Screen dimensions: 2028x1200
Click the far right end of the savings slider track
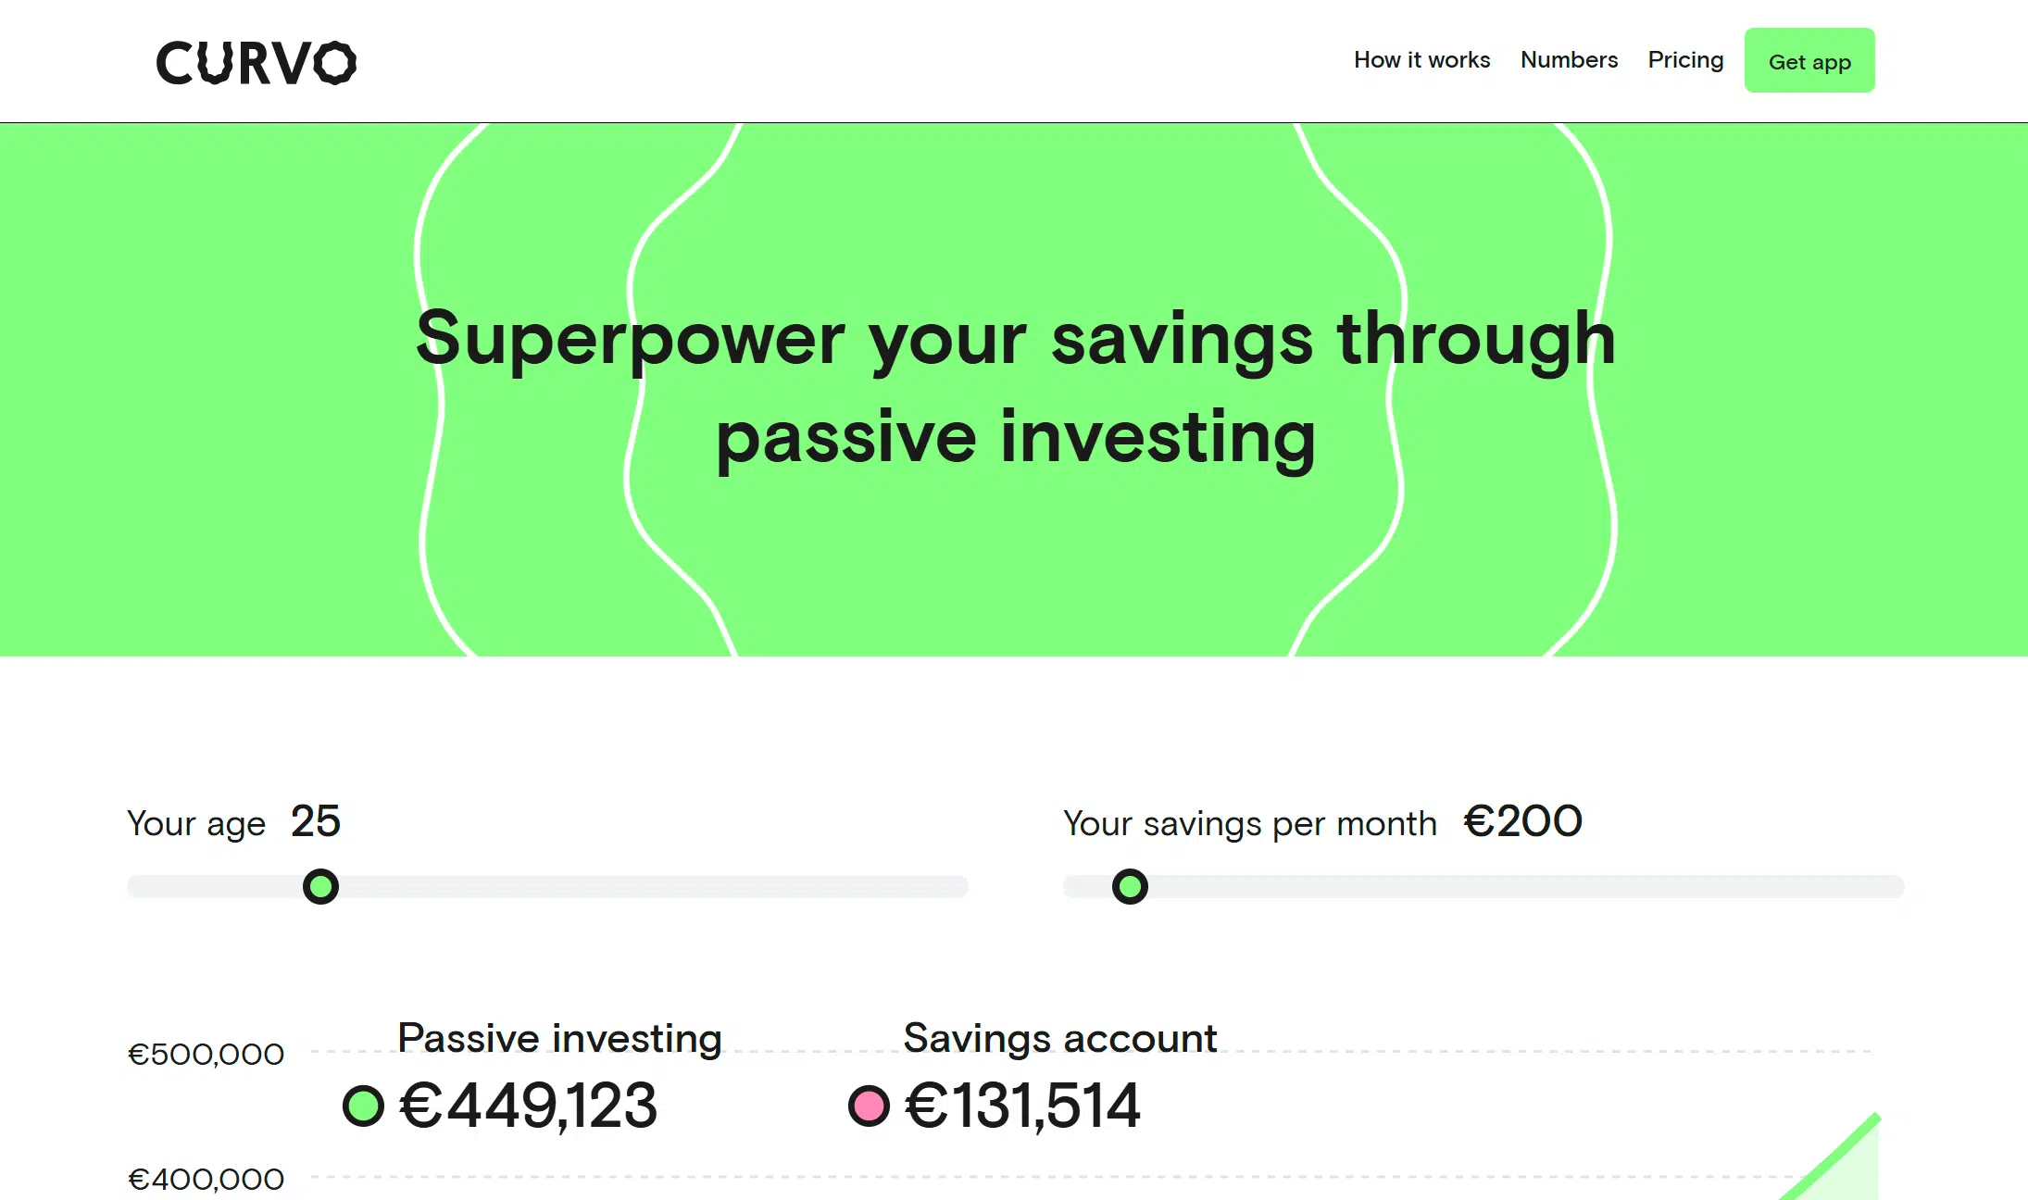(x=1897, y=887)
